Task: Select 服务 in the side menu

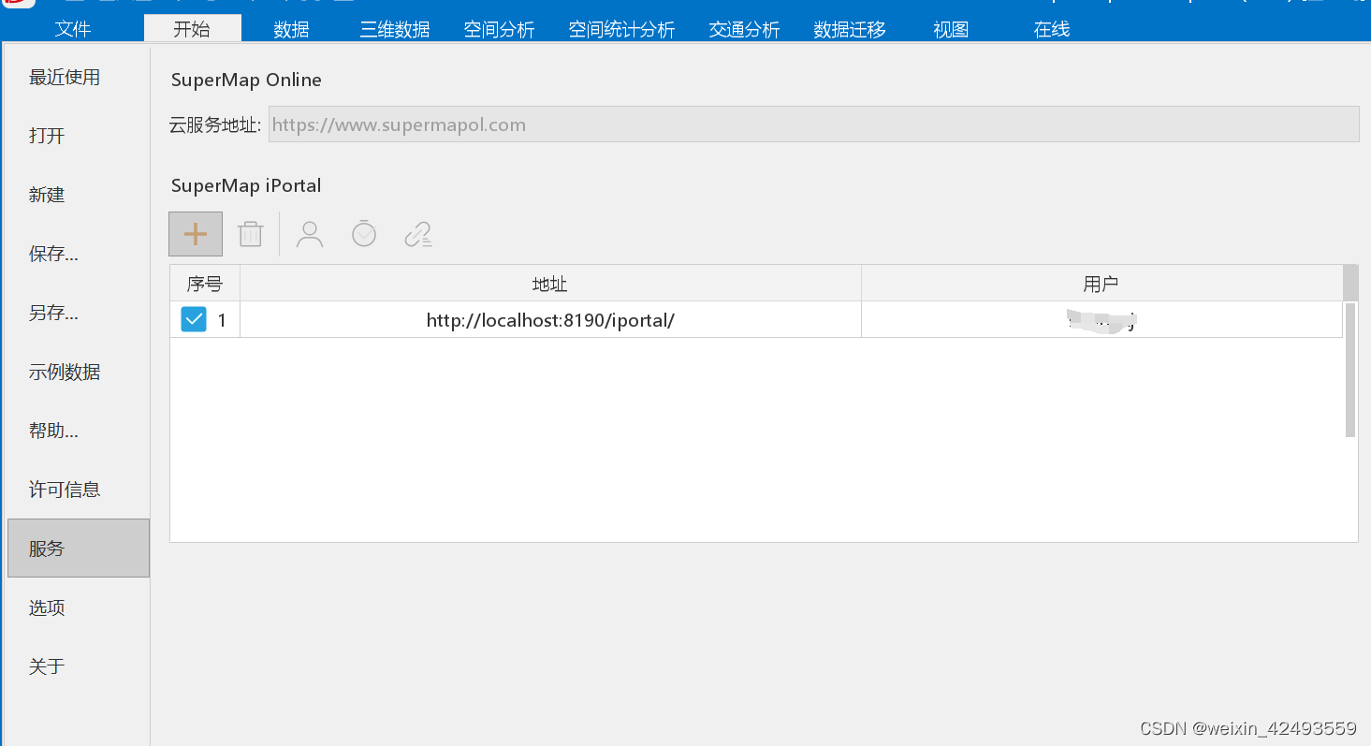Action: [x=79, y=549]
